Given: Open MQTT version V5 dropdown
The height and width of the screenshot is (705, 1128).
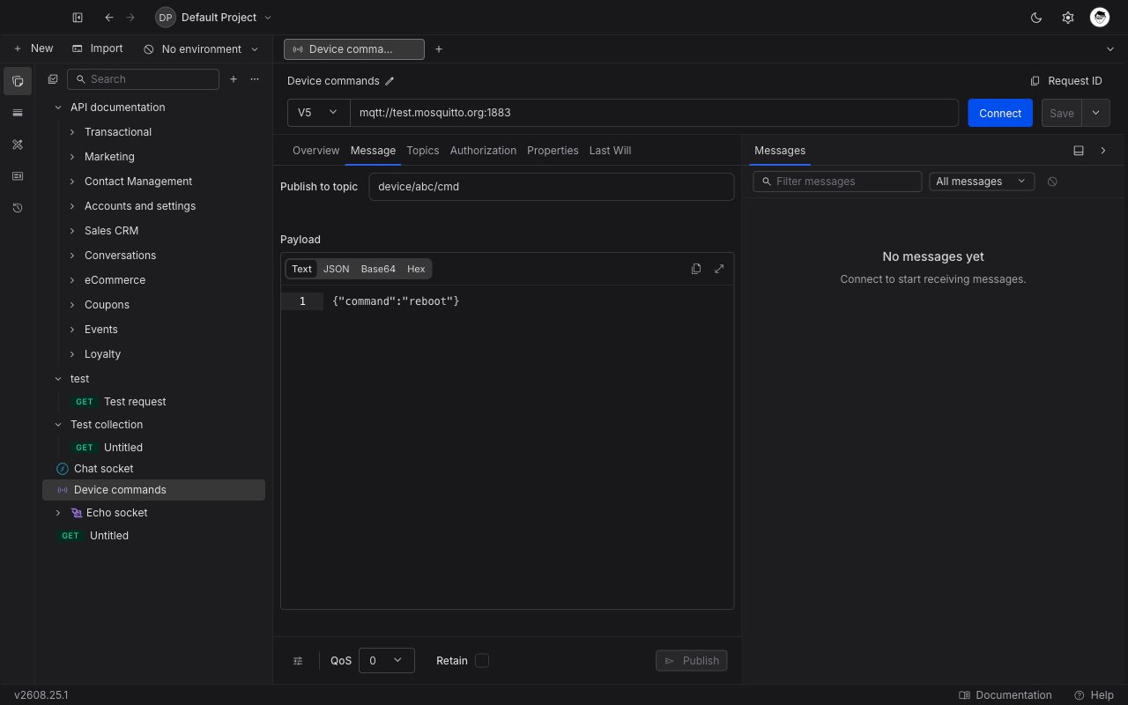Looking at the screenshot, I should click(x=318, y=113).
